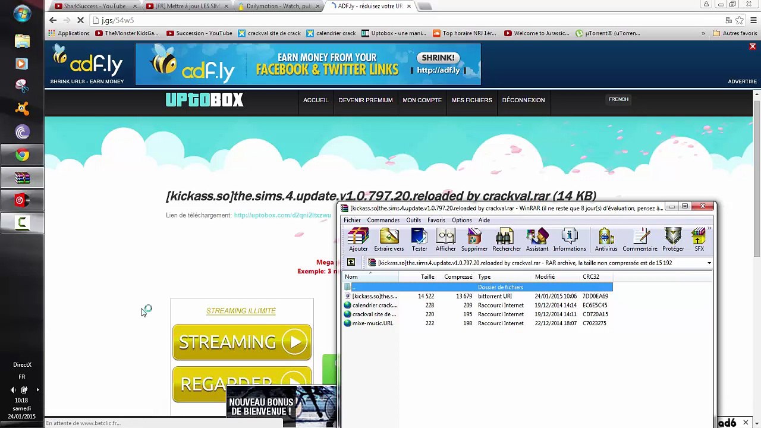
Task: Select the crackval site de... file row
Action: point(477,314)
